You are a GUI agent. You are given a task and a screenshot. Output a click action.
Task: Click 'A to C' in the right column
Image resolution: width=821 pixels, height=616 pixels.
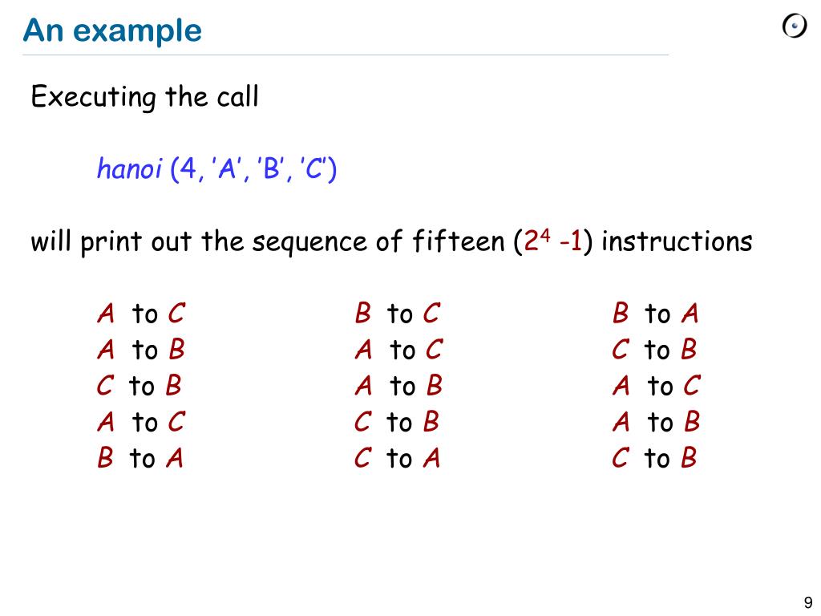[657, 386]
